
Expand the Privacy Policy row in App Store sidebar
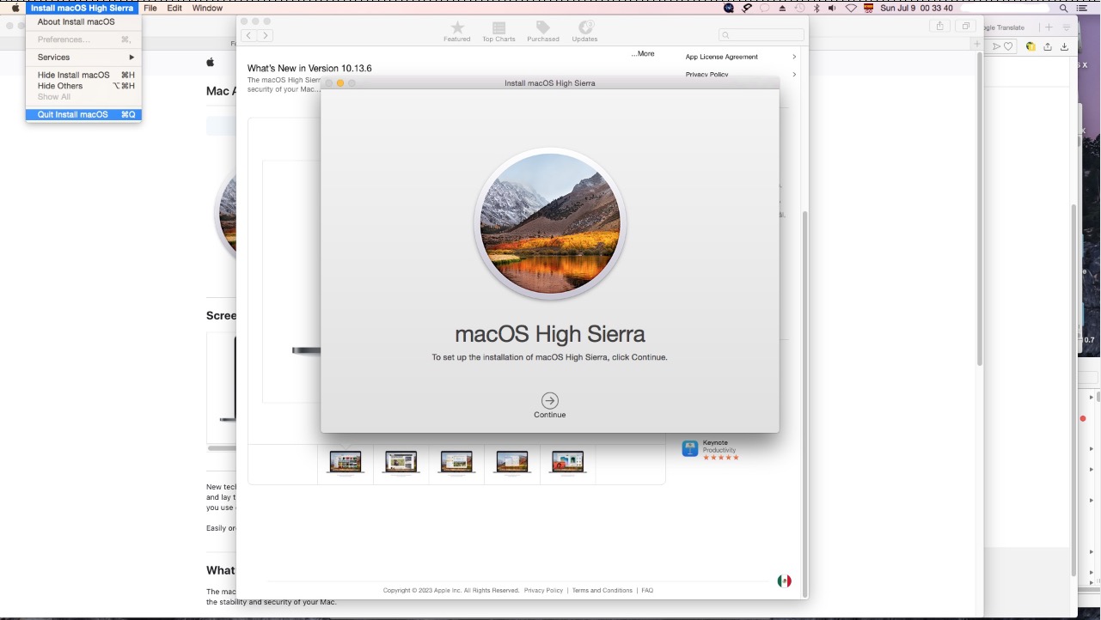coord(741,74)
